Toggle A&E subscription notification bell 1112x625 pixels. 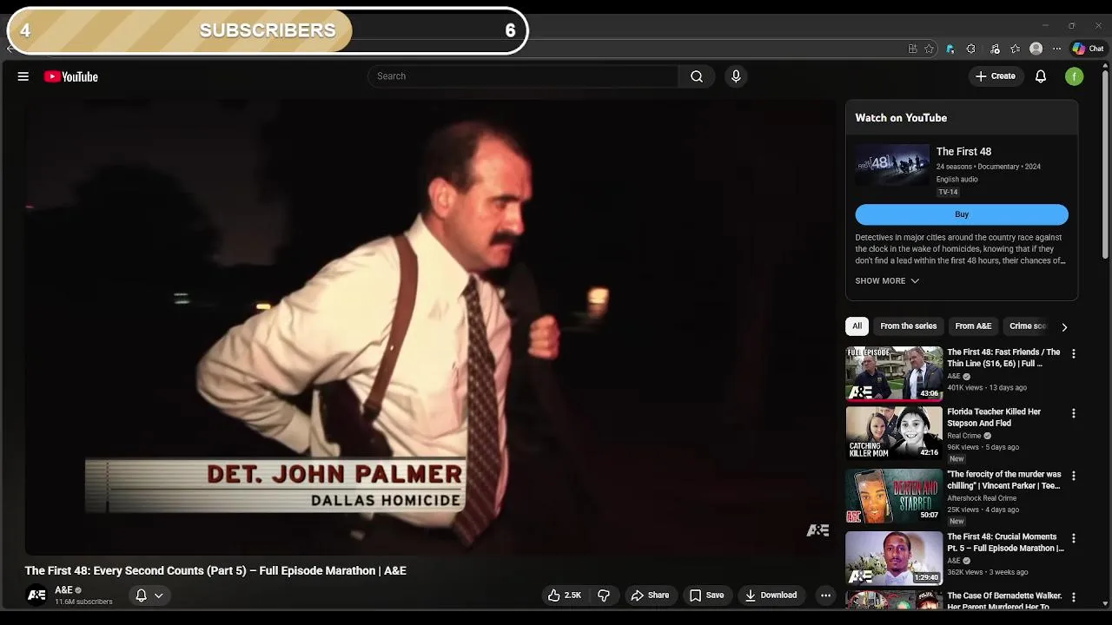click(141, 595)
